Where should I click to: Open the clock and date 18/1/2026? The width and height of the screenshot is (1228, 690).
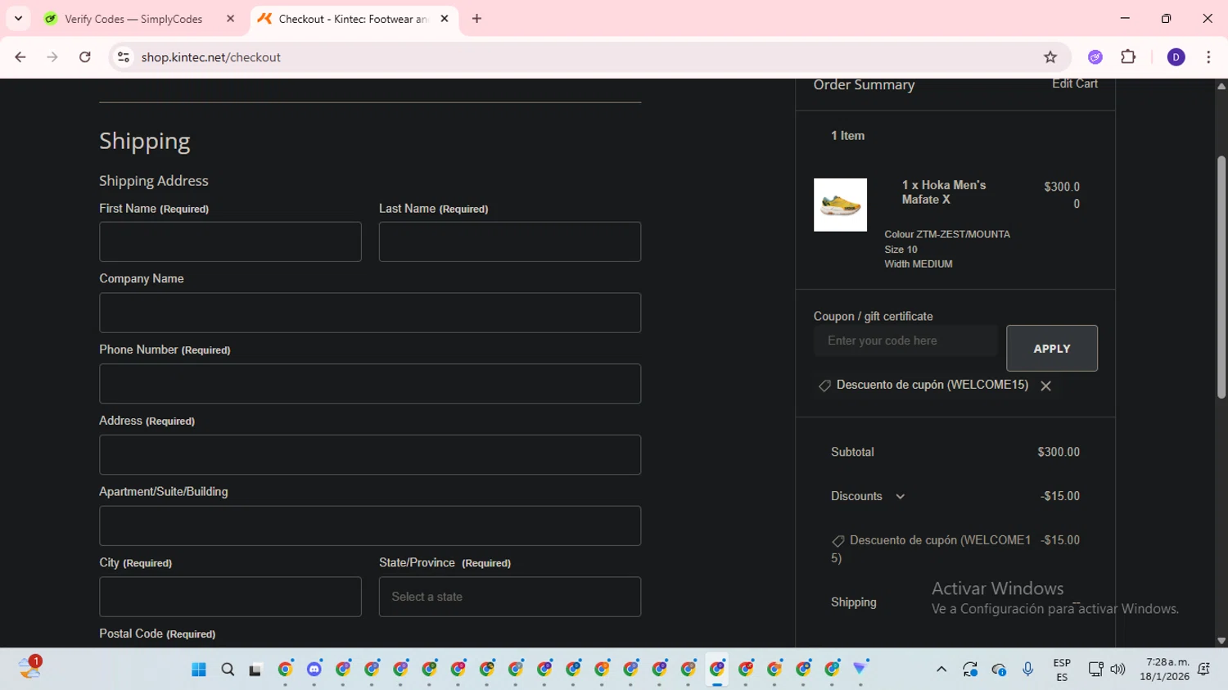click(x=1164, y=670)
